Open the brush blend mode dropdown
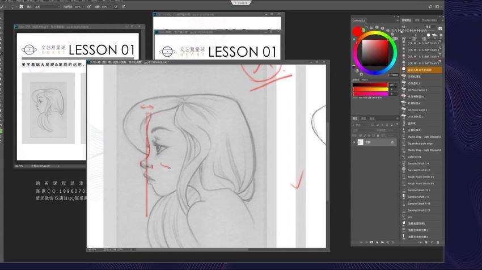Screen dimensions: 482x270 (x=49, y=7)
